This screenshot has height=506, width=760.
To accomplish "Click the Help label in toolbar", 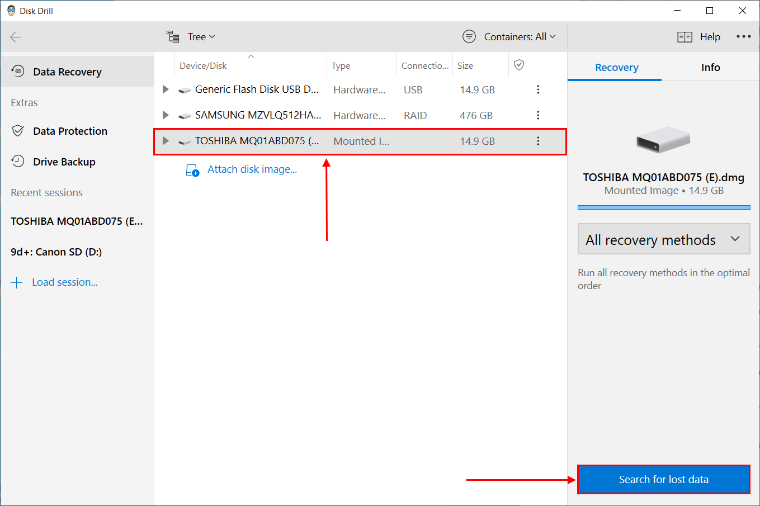I will [x=710, y=37].
